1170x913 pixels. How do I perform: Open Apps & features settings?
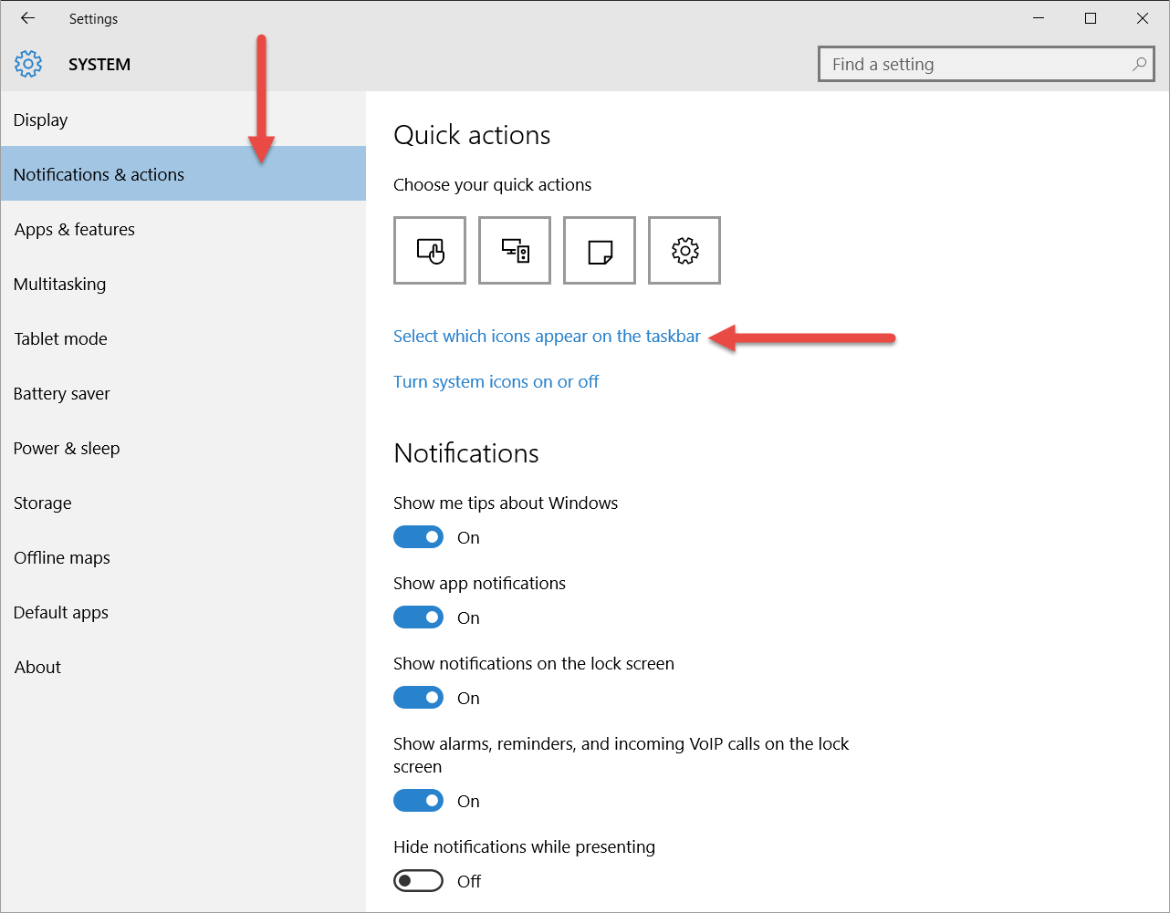click(x=74, y=229)
